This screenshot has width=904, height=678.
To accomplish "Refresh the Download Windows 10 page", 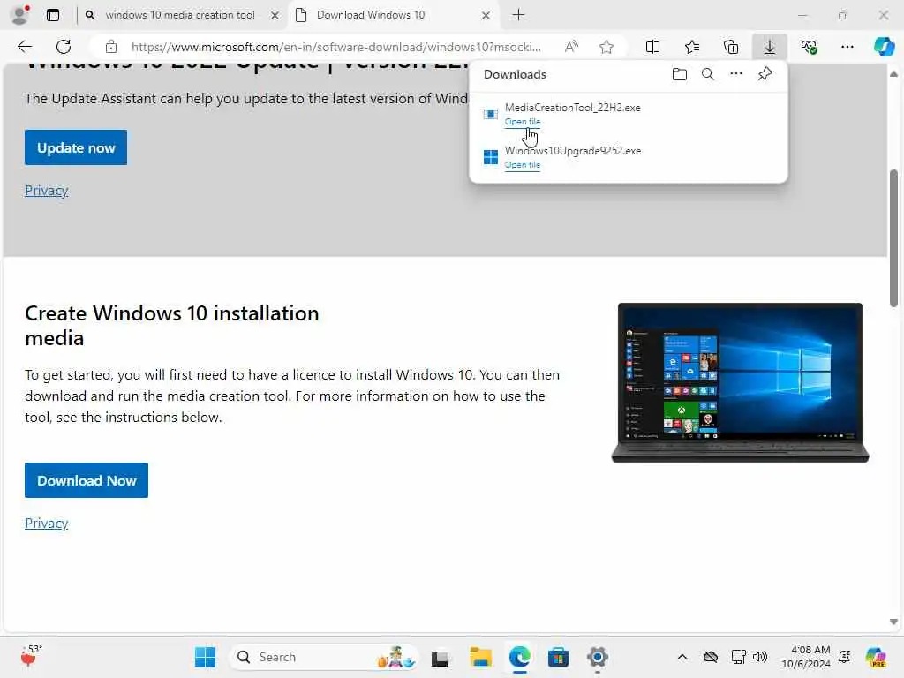I will 64,47.
